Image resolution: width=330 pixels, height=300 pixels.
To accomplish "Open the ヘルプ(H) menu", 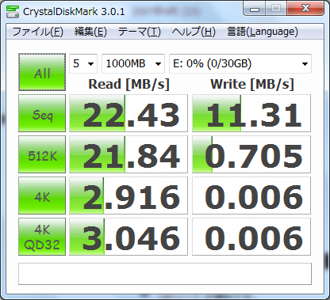I will 194,32.
